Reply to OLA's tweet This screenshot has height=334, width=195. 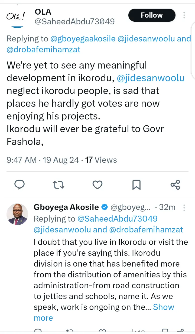(x=19, y=185)
